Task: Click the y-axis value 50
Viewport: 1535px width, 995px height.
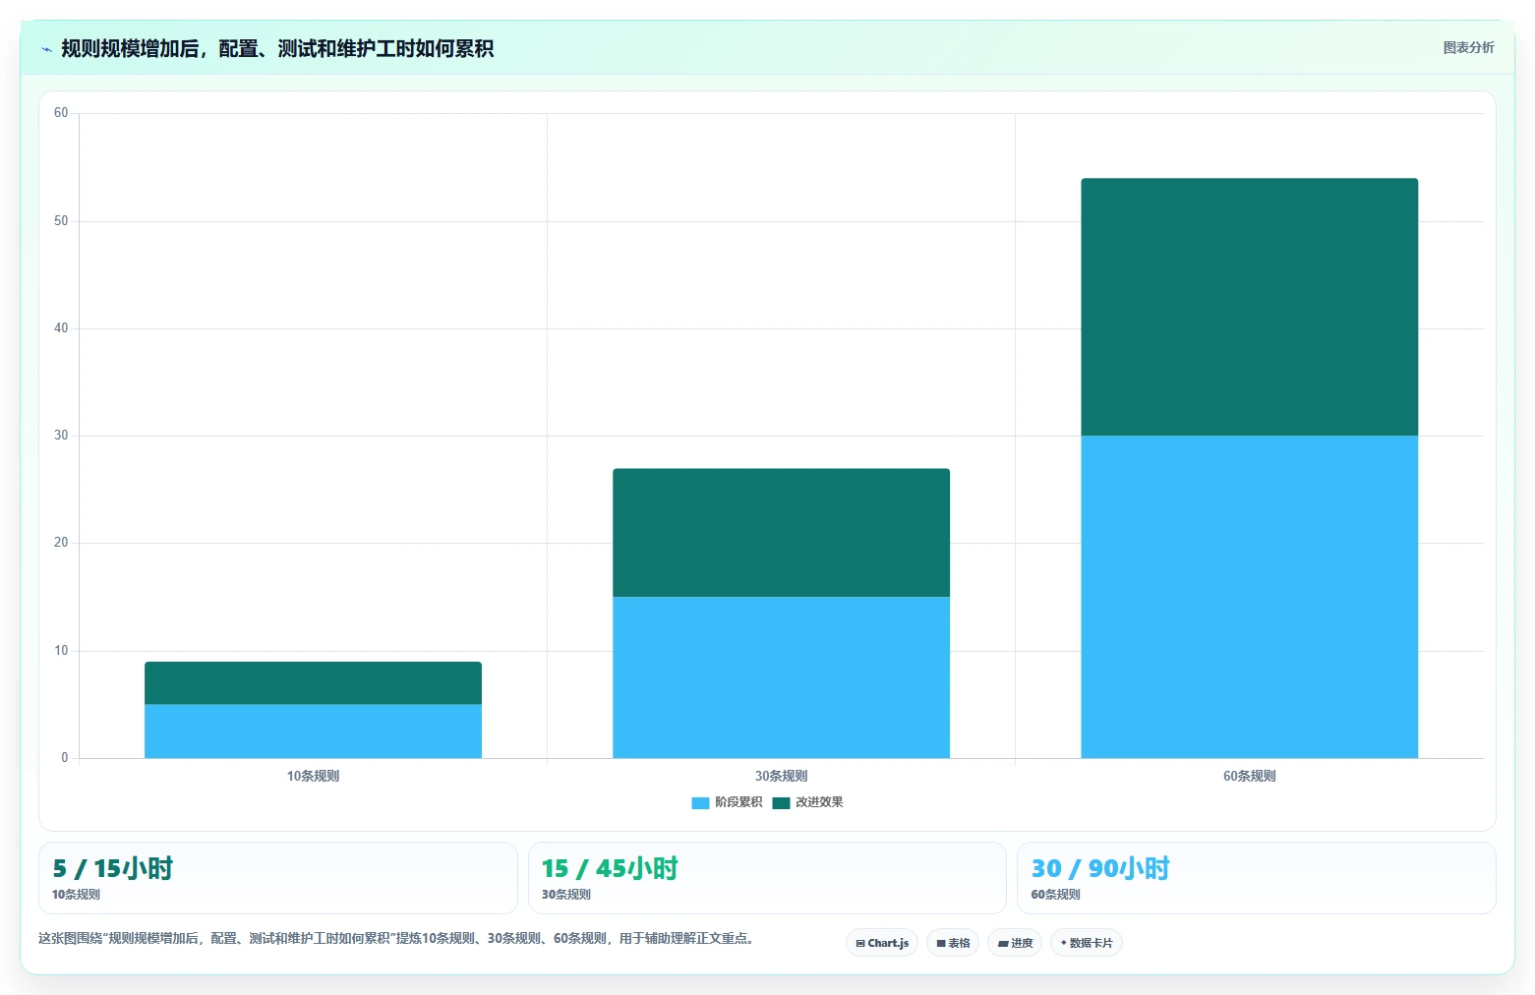Action: click(61, 221)
